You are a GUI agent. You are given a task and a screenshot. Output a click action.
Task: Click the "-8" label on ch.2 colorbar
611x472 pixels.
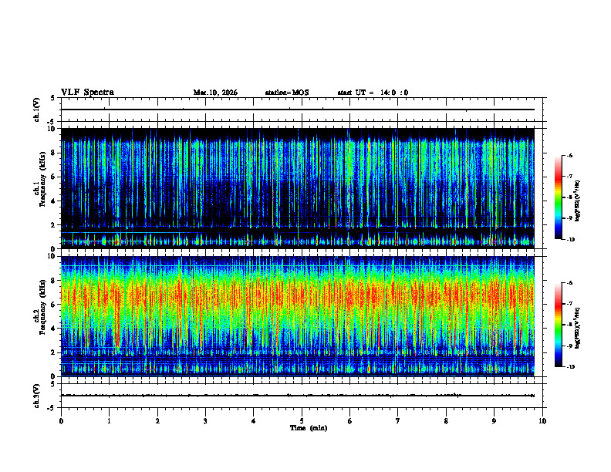point(569,325)
